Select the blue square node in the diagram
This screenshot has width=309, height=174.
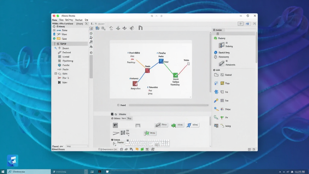(161, 61)
